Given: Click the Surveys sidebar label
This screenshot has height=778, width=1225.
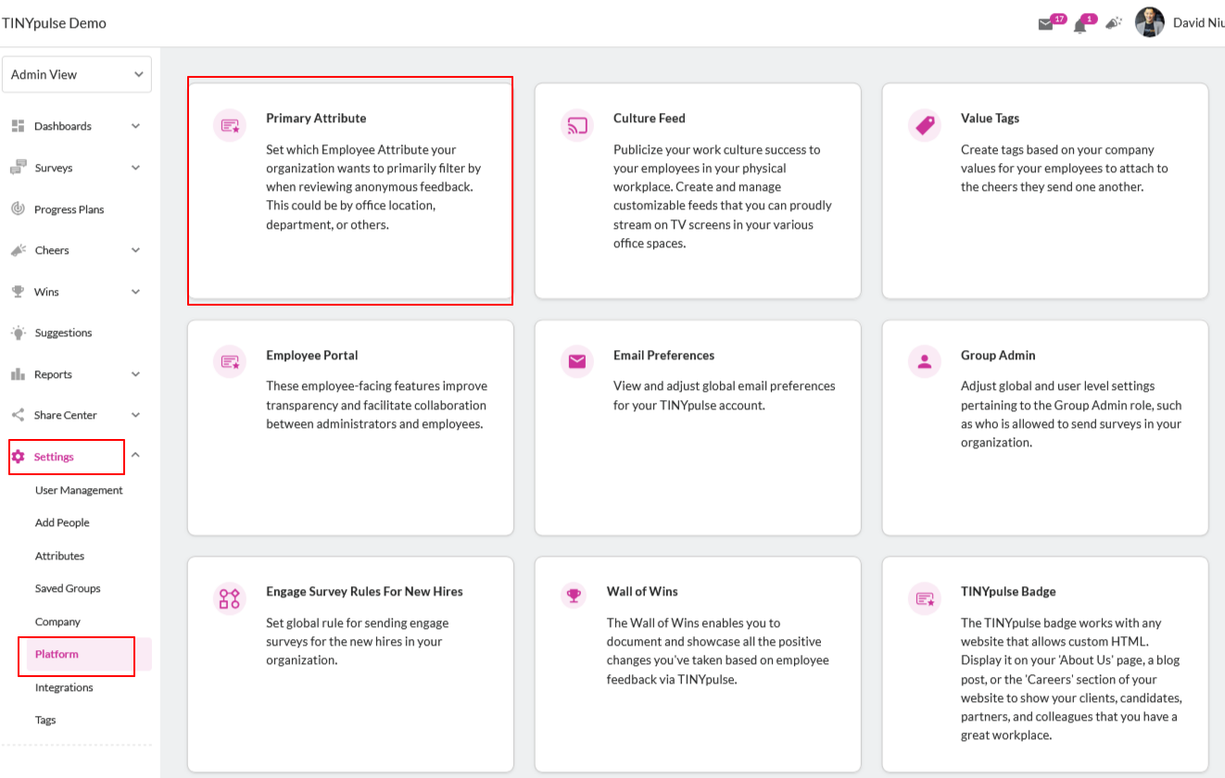Looking at the screenshot, I should 53,168.
